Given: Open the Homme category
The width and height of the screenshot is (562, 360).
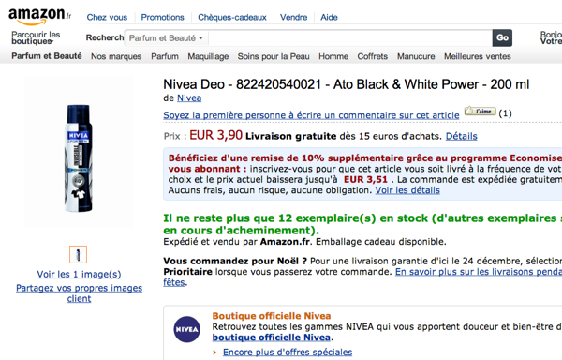Looking at the screenshot, I should 333,56.
